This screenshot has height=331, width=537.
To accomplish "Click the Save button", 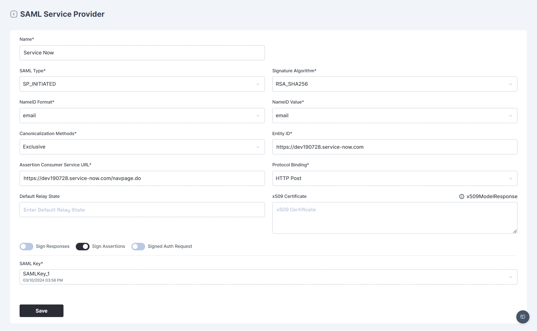I will point(41,311).
